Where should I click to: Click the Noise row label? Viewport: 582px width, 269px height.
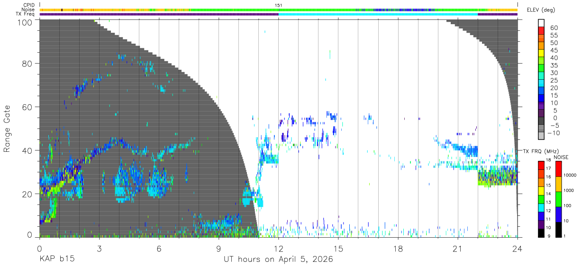(x=28, y=9)
